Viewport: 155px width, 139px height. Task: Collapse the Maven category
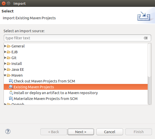[5, 75]
